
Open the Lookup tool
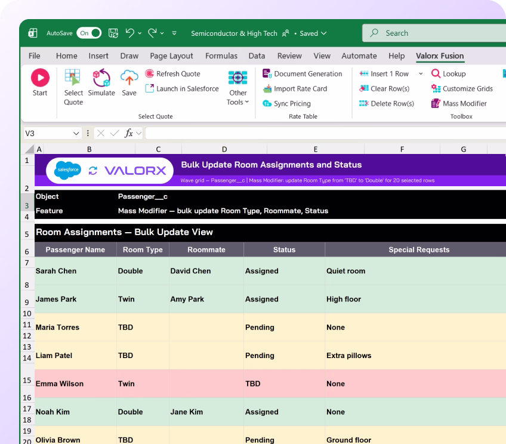[x=449, y=73]
